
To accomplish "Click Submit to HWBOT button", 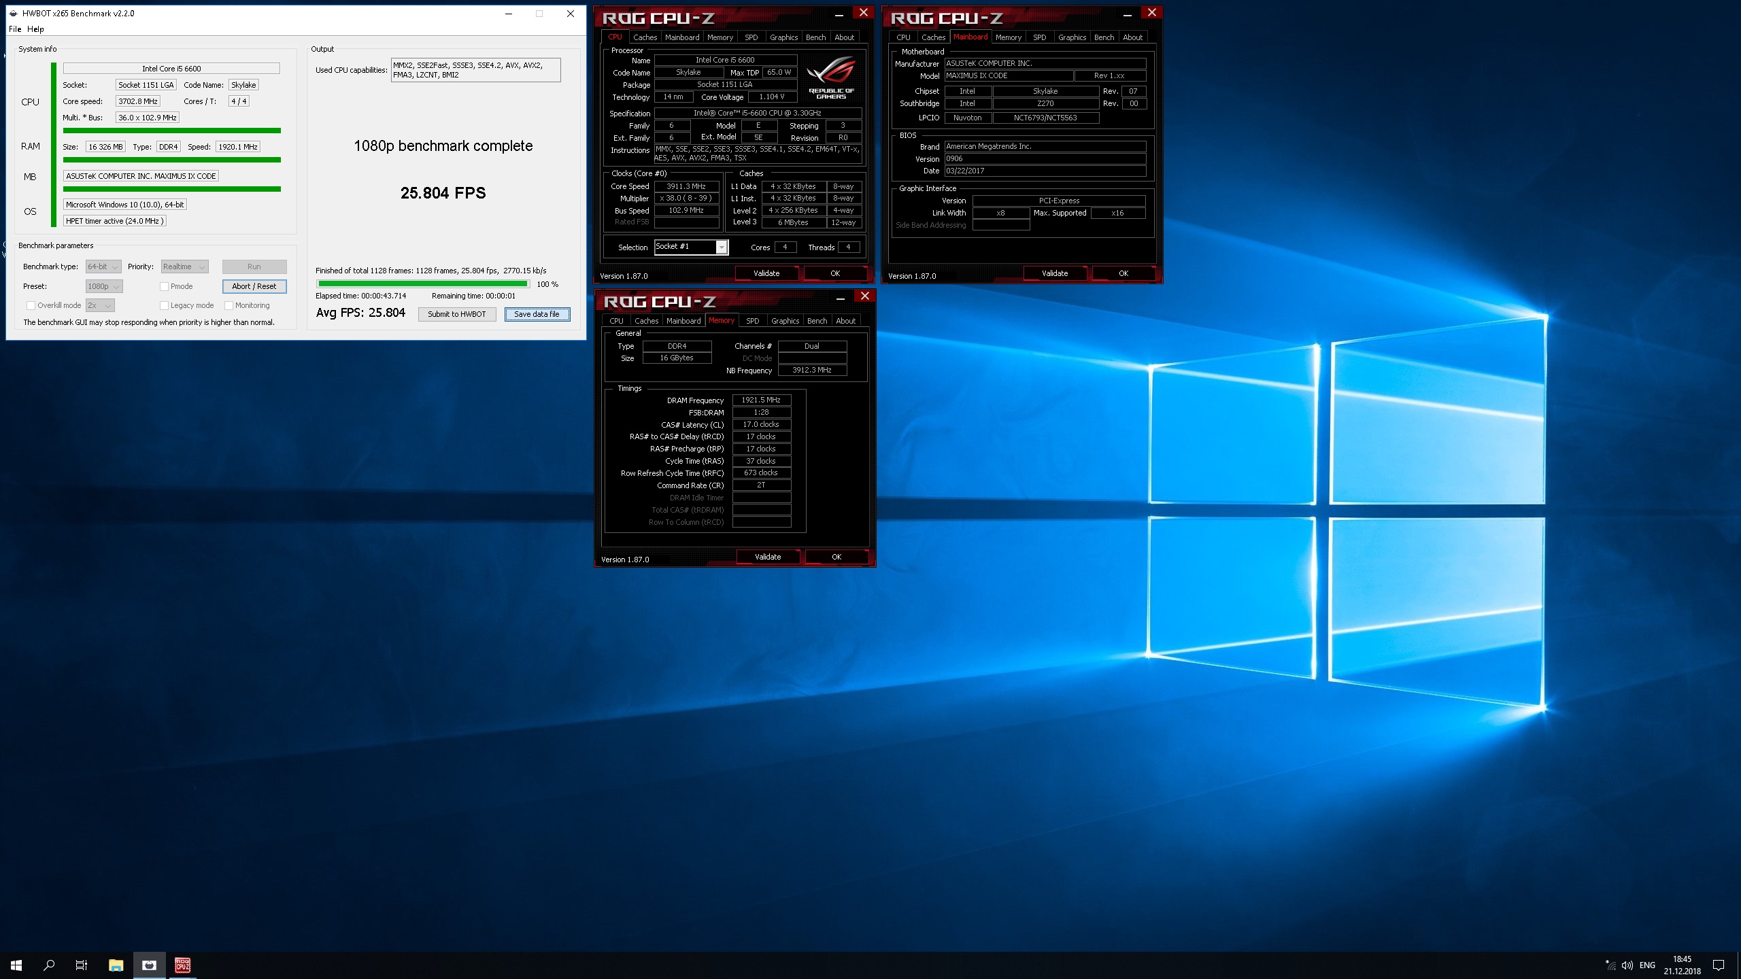I will pyautogui.click(x=457, y=314).
